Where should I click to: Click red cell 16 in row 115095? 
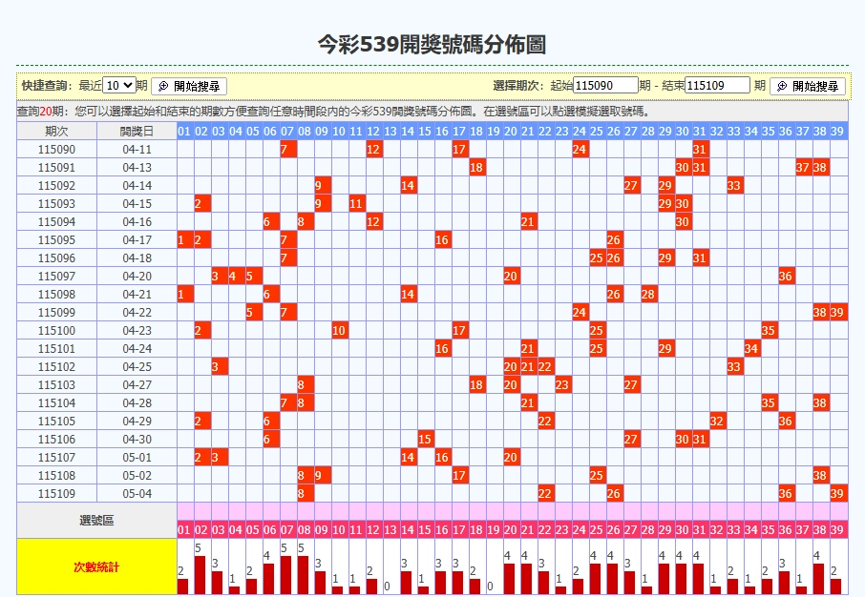click(442, 239)
